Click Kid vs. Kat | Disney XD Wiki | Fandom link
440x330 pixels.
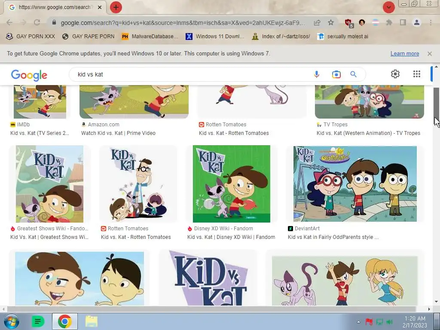tap(231, 237)
